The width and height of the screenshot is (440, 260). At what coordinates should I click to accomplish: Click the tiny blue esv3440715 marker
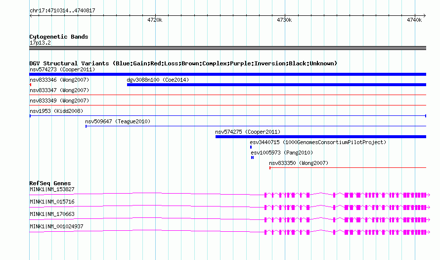[251, 147]
